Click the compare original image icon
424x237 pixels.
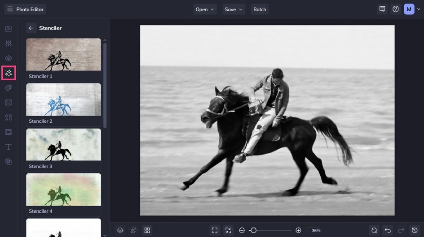pos(133,230)
